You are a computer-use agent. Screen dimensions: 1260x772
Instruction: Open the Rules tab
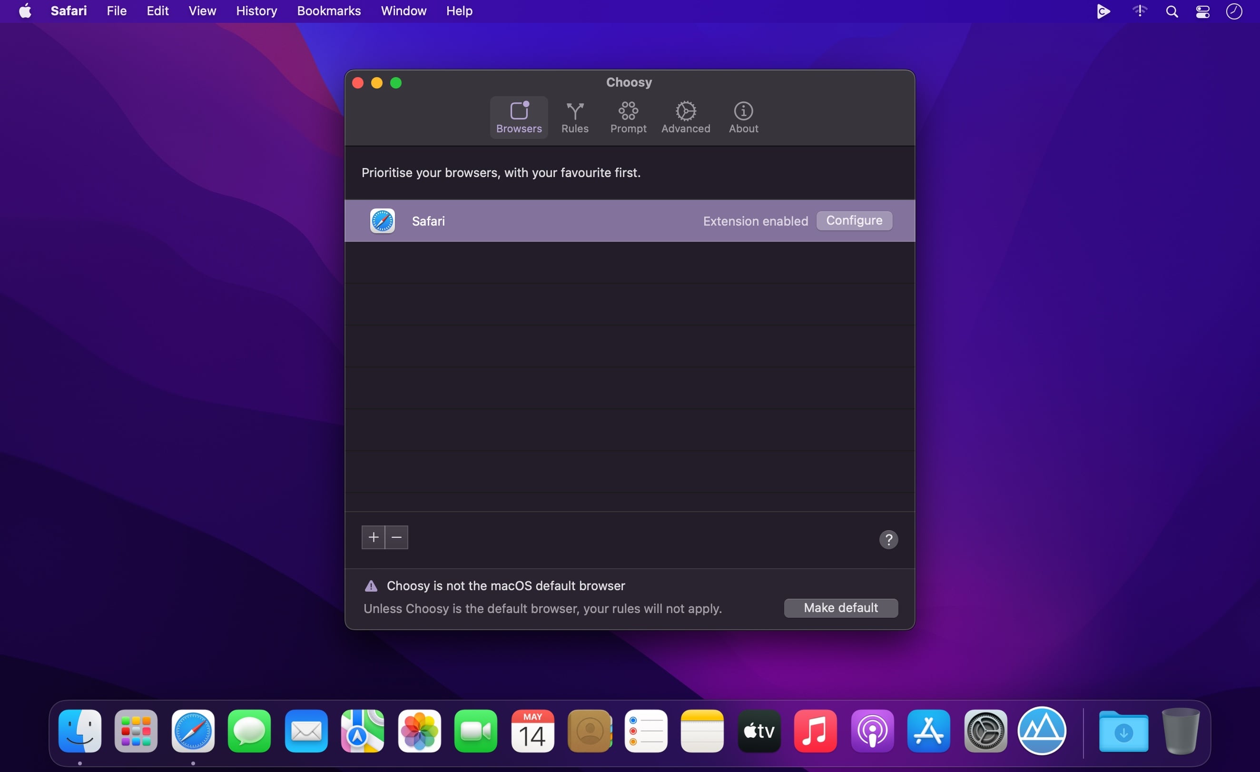[575, 117]
